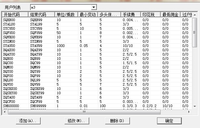This screenshot has width=200, height=128.
Task: Select the DQP00 row
Action: pos(97,76)
